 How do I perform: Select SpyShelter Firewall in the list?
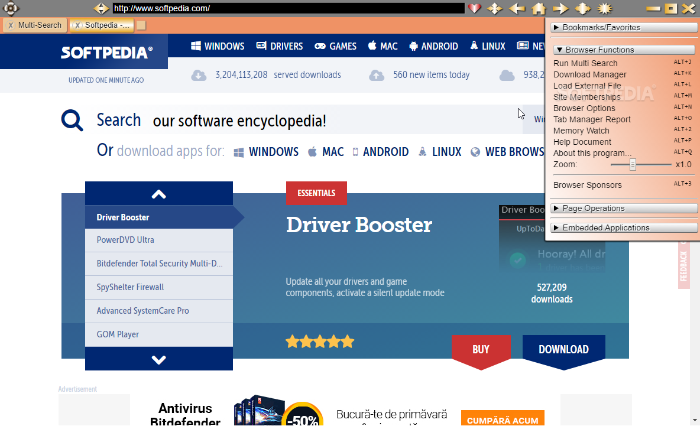pyautogui.click(x=159, y=287)
